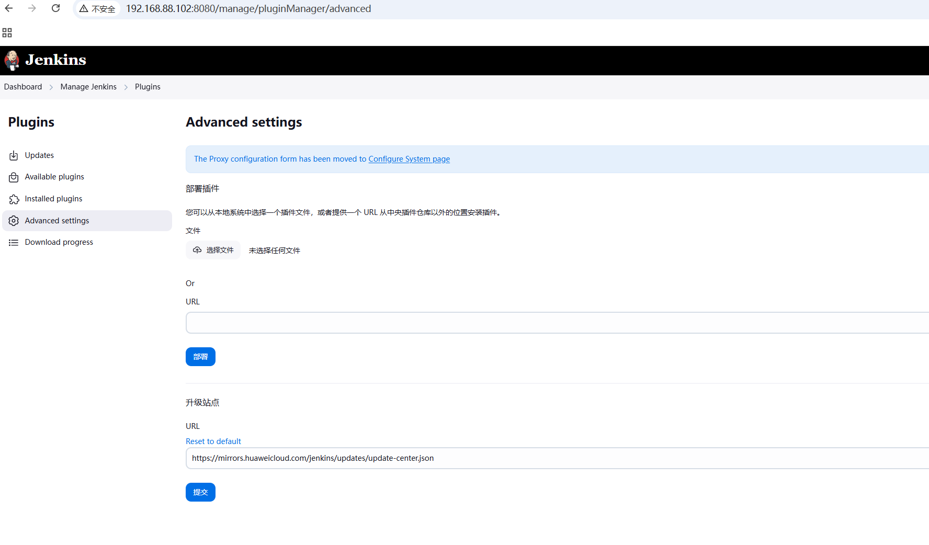
Task: Click the 文件 field label
Action: (x=193, y=231)
